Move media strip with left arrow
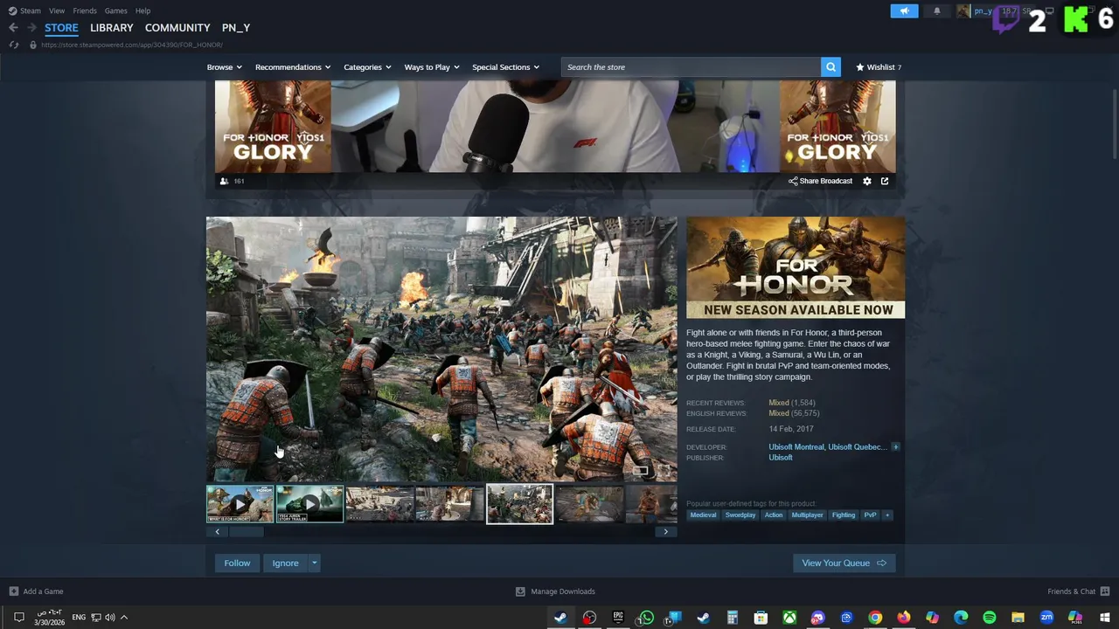Viewport: 1119px width, 629px height. coord(218,531)
